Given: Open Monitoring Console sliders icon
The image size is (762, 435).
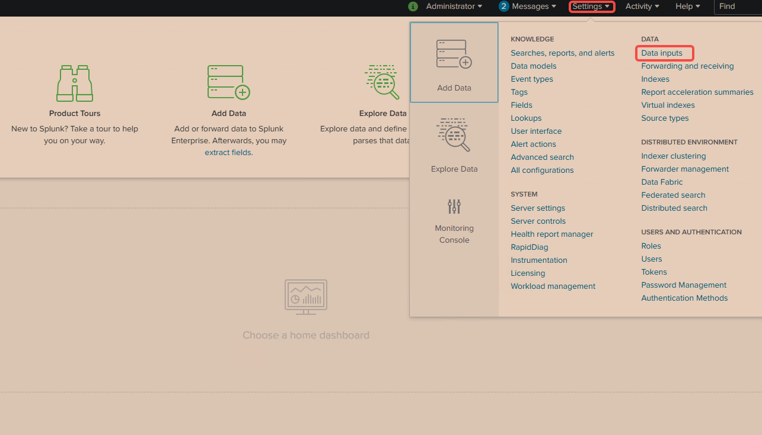Looking at the screenshot, I should tap(454, 207).
